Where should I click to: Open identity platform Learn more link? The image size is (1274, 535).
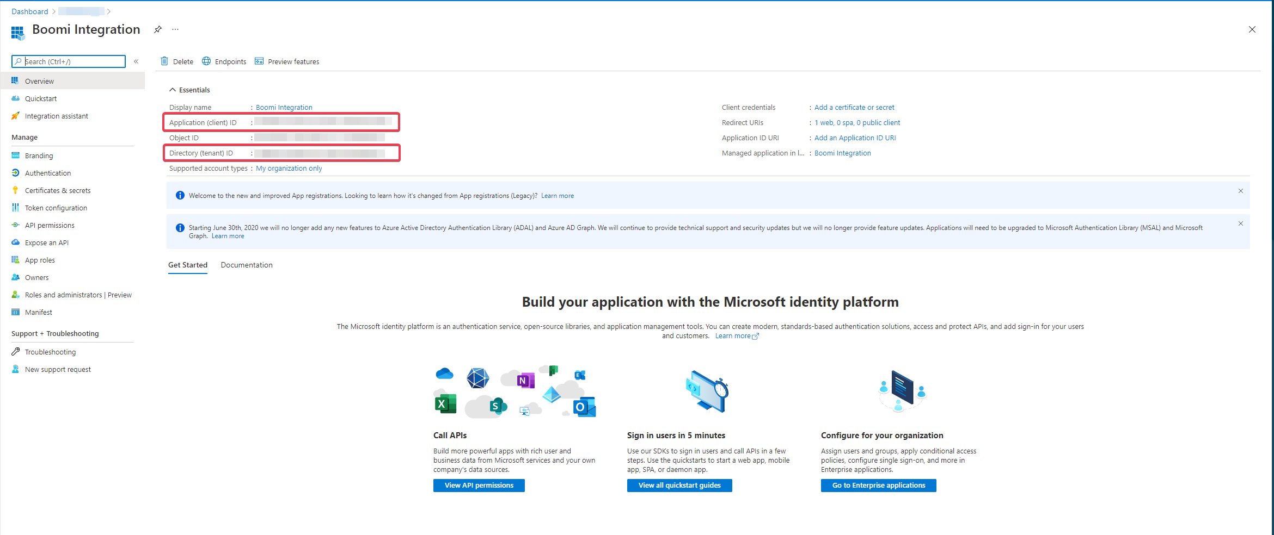(x=737, y=336)
